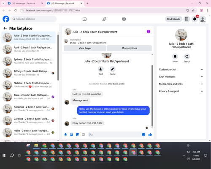
Task: Select message 'Hello, is this still available?'
Action: 87,94
